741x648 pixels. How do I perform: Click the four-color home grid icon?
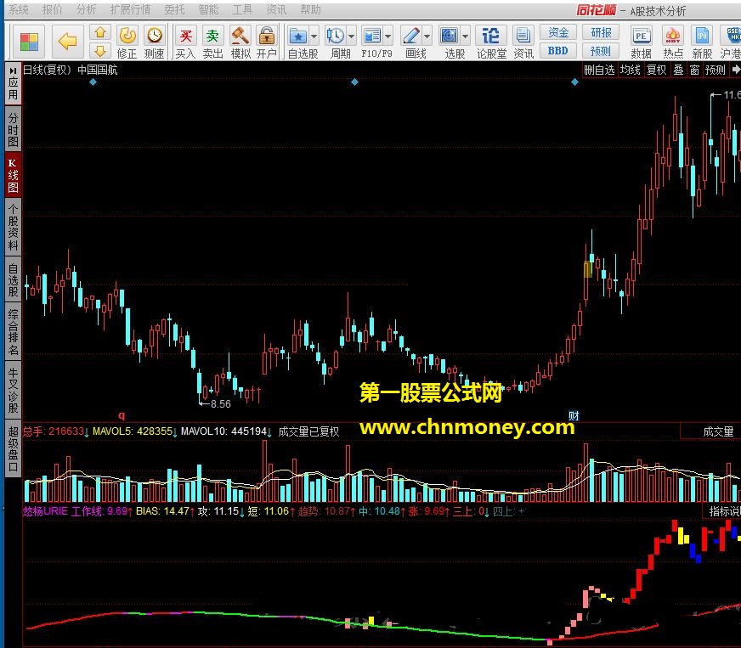click(x=29, y=42)
